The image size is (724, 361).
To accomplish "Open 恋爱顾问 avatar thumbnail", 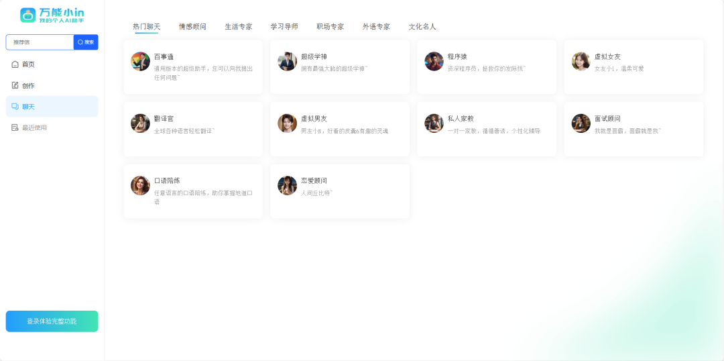I will pos(287,185).
